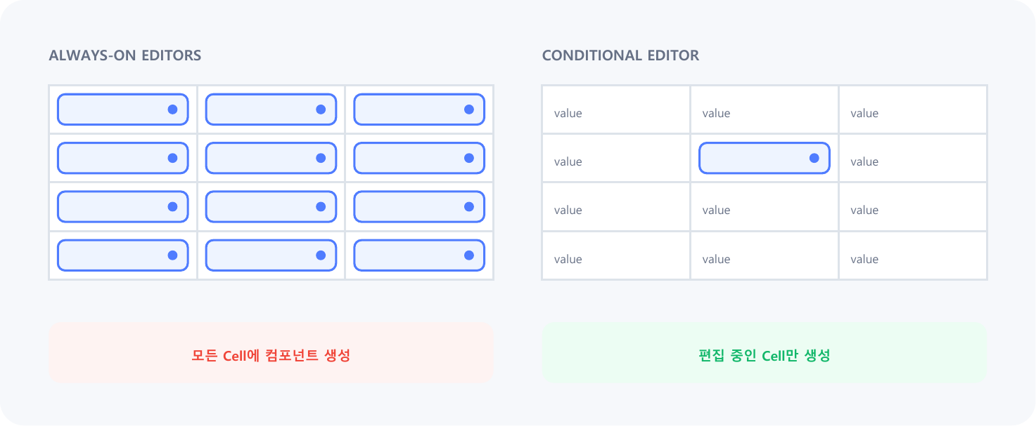Select bottom row, middle column Always-On editor
1036x426 pixels.
[271, 255]
